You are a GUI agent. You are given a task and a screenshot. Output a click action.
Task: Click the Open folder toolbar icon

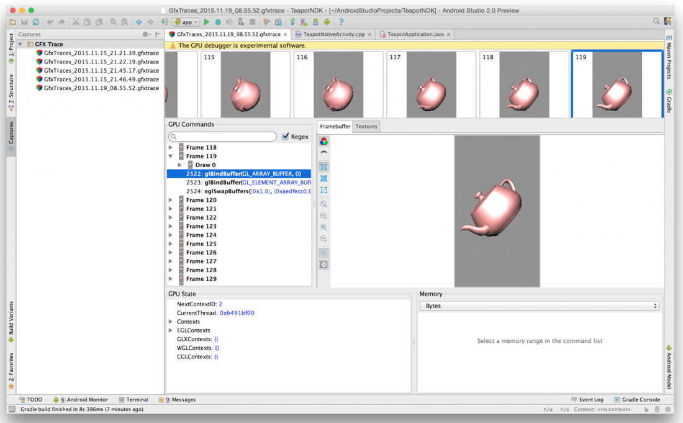tap(12, 22)
